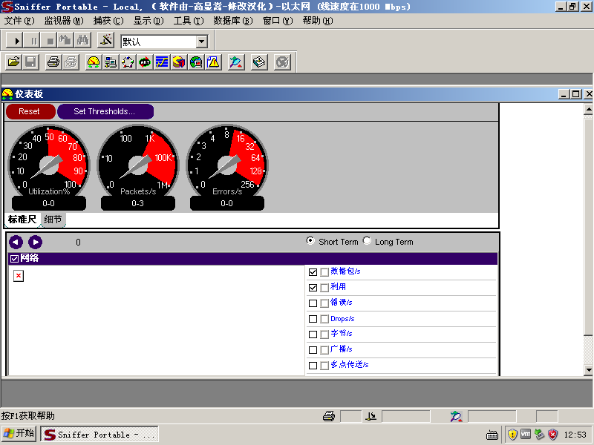Click the display binoculars icon
This screenshot has width=594, height=445.
pyautogui.click(x=83, y=41)
